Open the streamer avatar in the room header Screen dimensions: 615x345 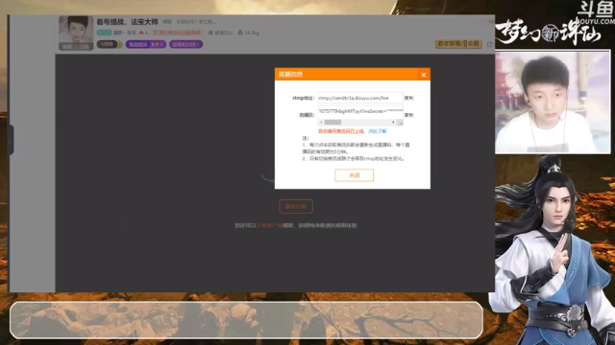click(76, 33)
